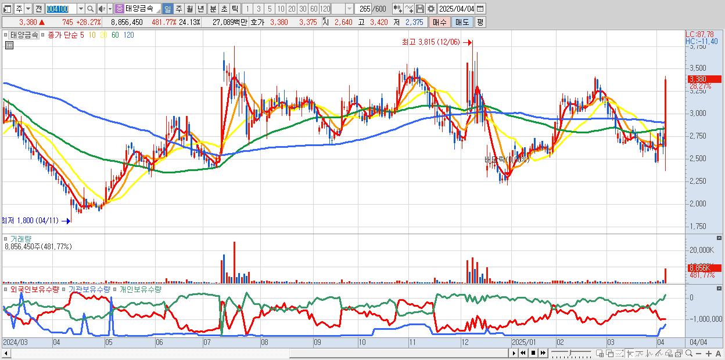Click the 종가 단순 5 moving average label

(x=66, y=35)
